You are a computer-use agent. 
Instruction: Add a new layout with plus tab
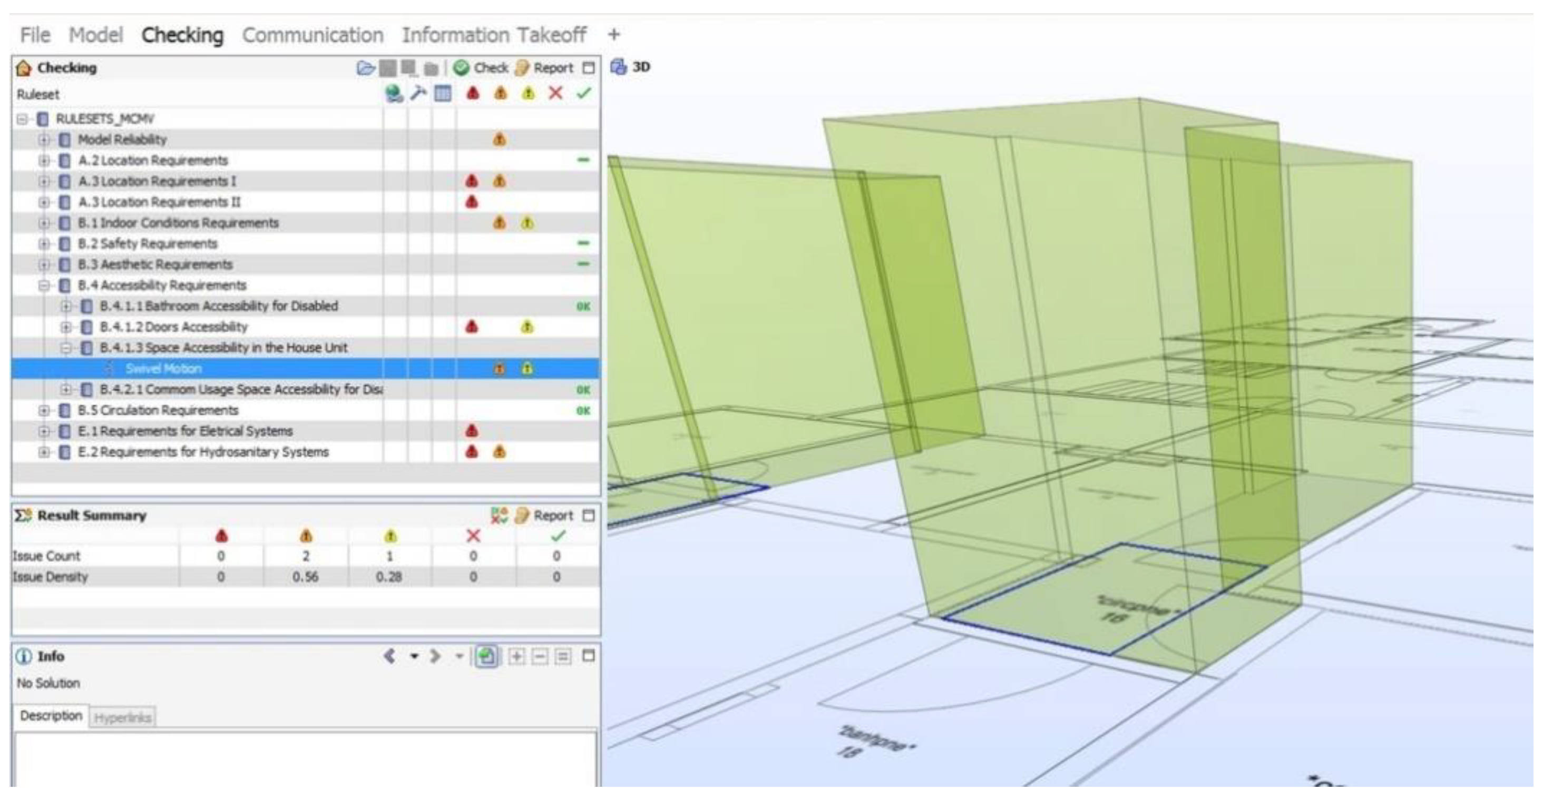(x=613, y=35)
